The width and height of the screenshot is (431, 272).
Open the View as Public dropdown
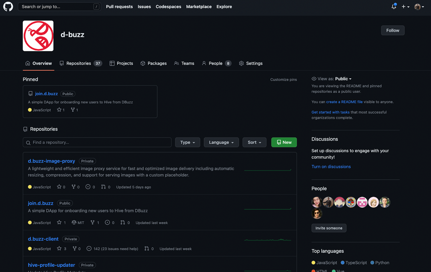343,79
